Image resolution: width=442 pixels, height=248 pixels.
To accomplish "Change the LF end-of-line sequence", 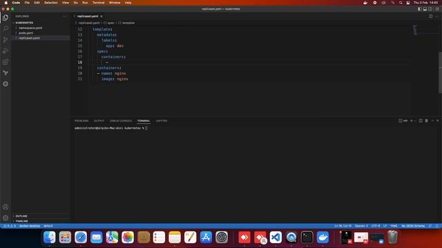I will tap(385, 226).
